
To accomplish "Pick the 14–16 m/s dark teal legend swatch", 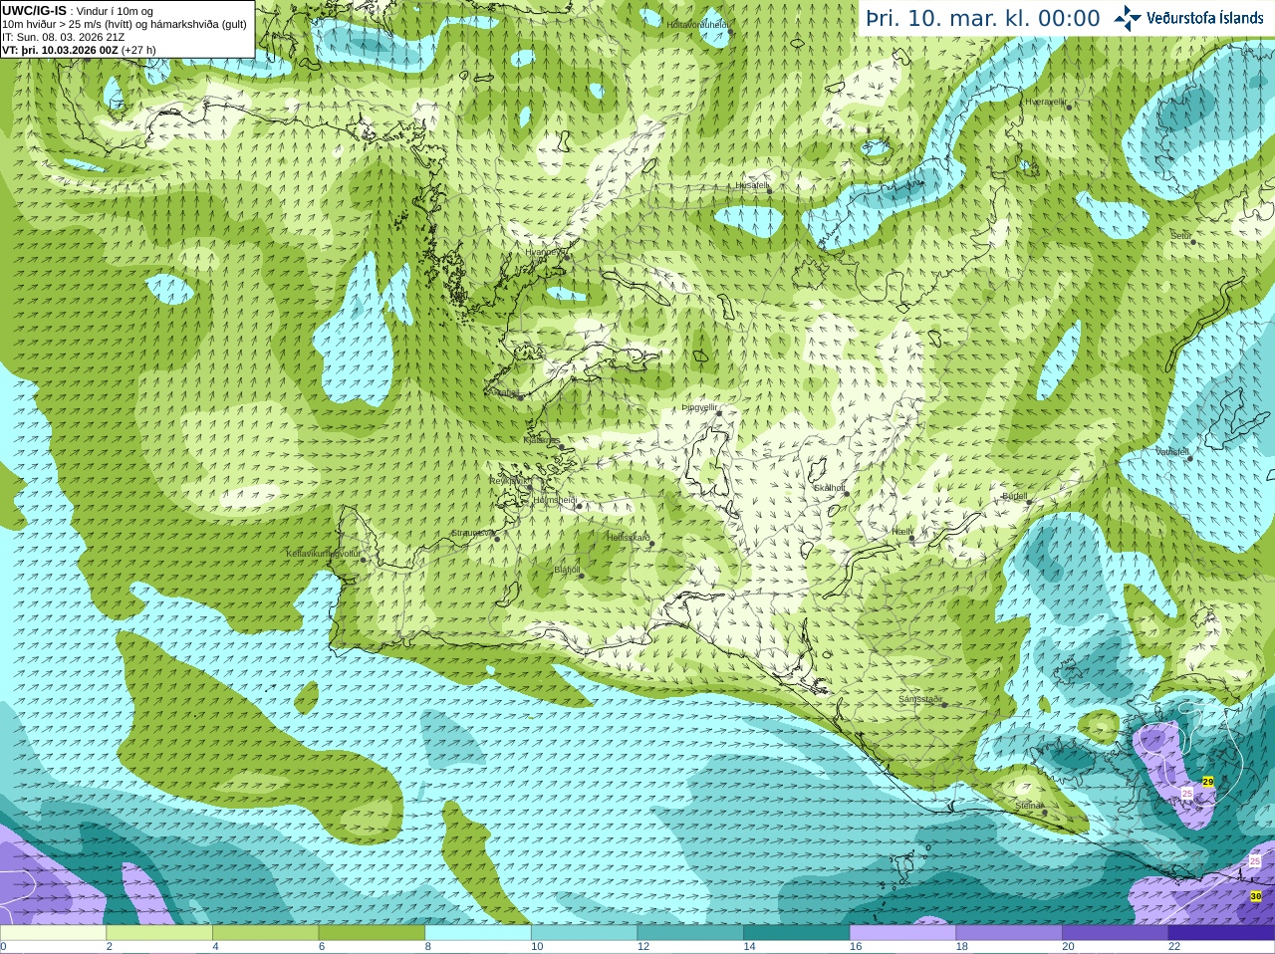I will click(x=797, y=933).
